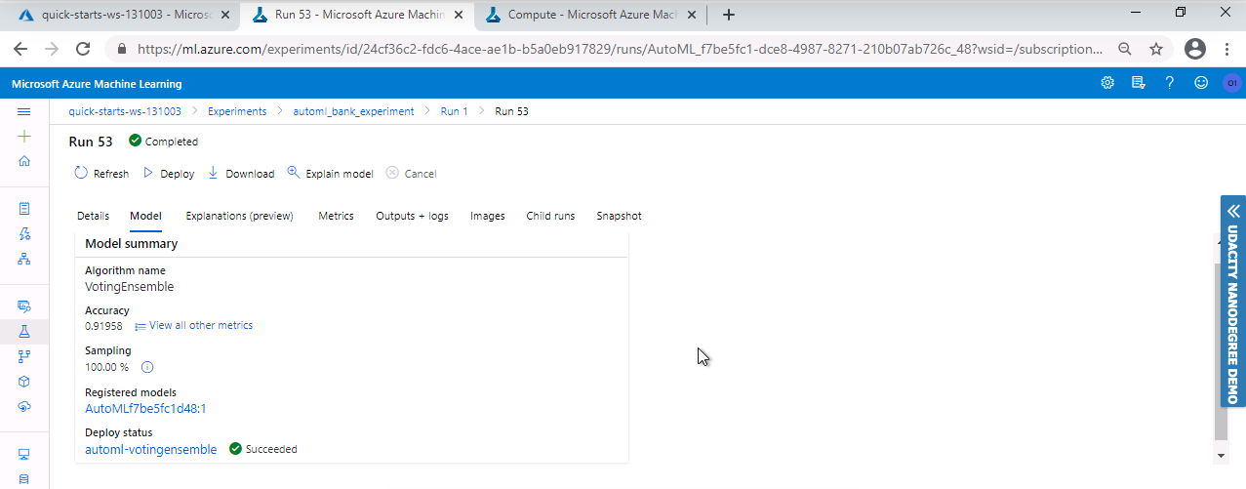Open the Settings gear in Azure header
This screenshot has width=1246, height=489.
[1107, 83]
